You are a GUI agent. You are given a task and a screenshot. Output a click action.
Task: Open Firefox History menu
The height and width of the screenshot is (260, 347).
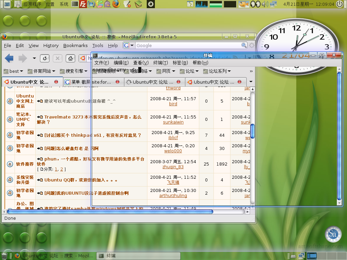[x=51, y=45]
